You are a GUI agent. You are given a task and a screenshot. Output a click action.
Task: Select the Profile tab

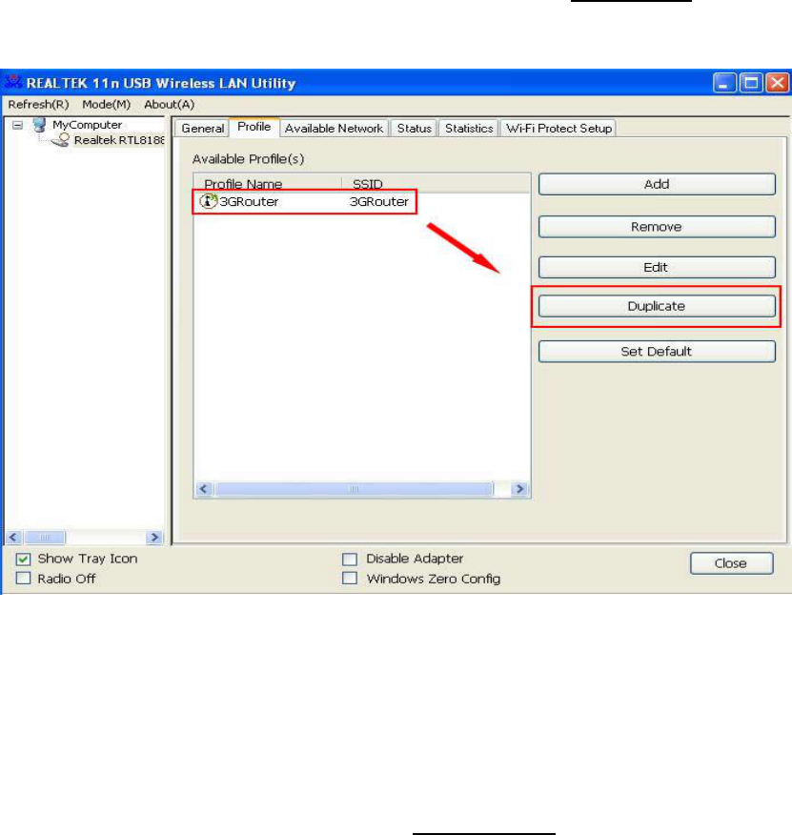pyautogui.click(x=254, y=127)
